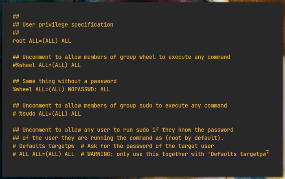Place cursor on '# %sudo ALL=(ALL) ALL' line
This screenshot has height=179, width=285.
click(x=47, y=114)
